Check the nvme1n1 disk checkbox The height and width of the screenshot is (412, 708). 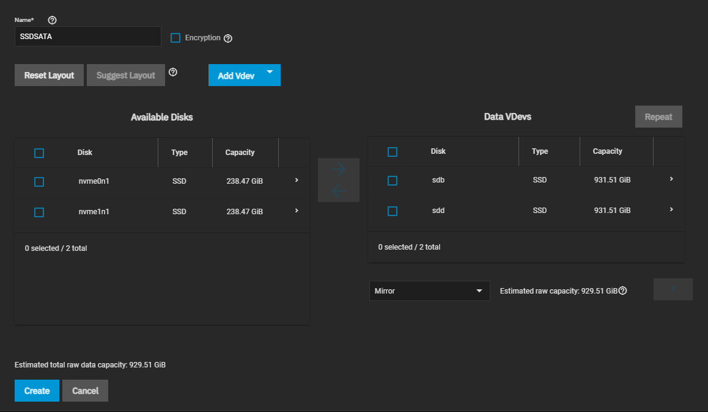pyautogui.click(x=39, y=212)
